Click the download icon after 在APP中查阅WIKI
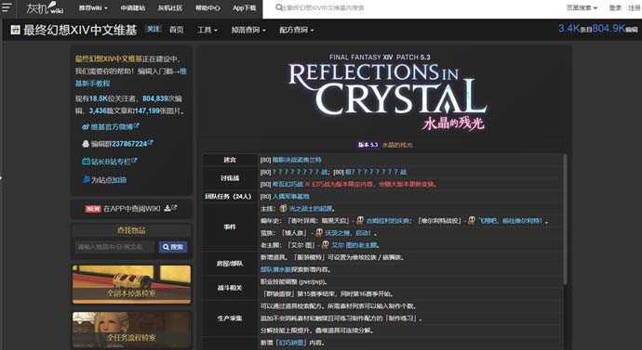642x350 pixels. click(167, 208)
